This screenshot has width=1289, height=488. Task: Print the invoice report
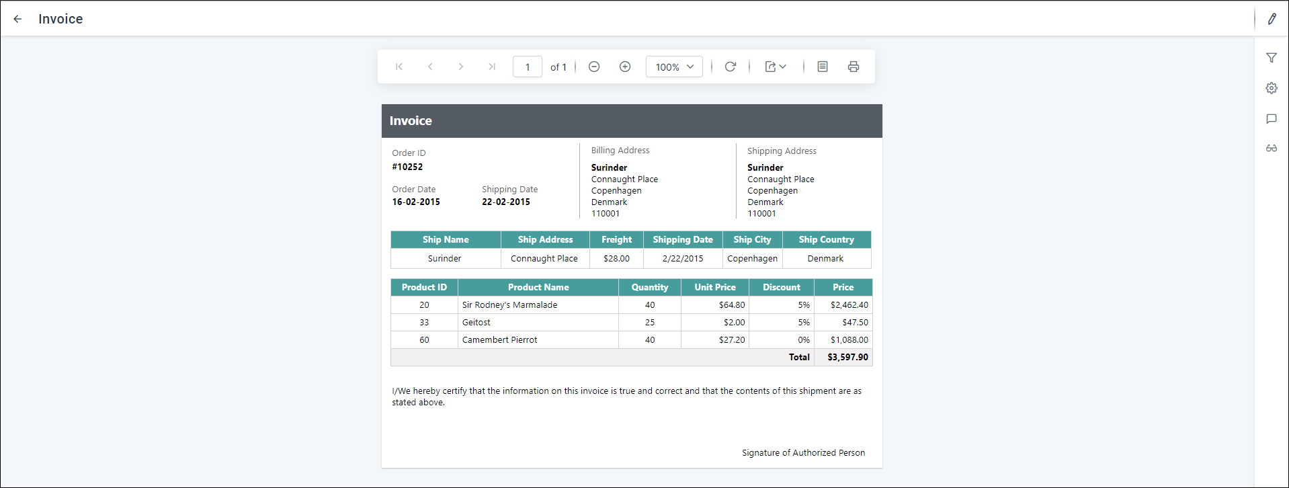coord(854,67)
